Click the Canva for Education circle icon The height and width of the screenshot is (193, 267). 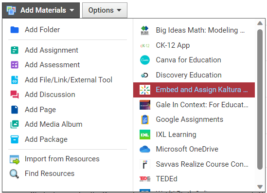point(145,60)
